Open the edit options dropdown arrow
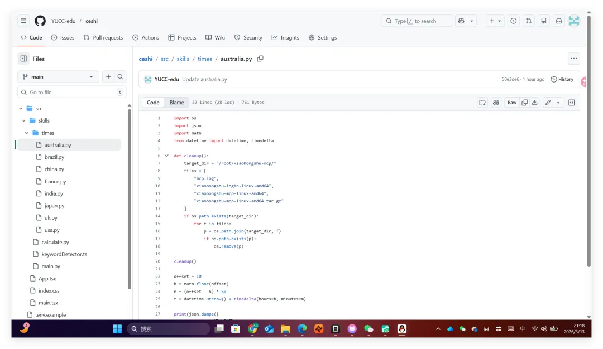 tap(558, 103)
